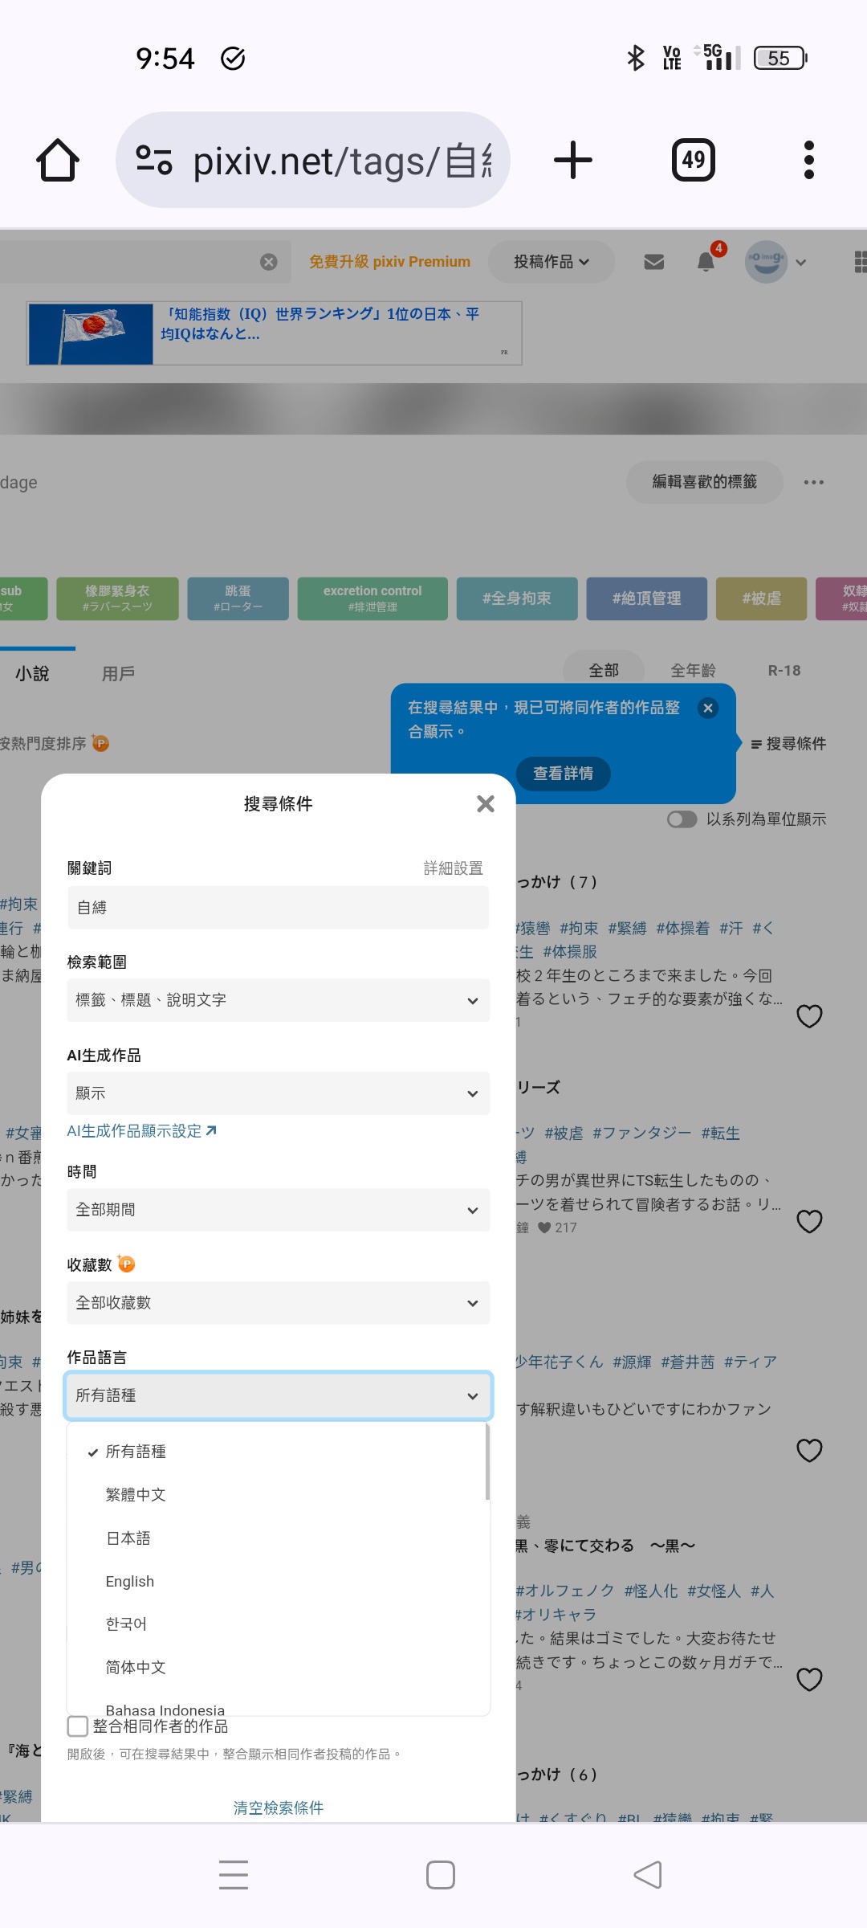The width and height of the screenshot is (867, 1928).
Task: Open the AI生成作品顯示設定 link
Action: click(x=141, y=1131)
